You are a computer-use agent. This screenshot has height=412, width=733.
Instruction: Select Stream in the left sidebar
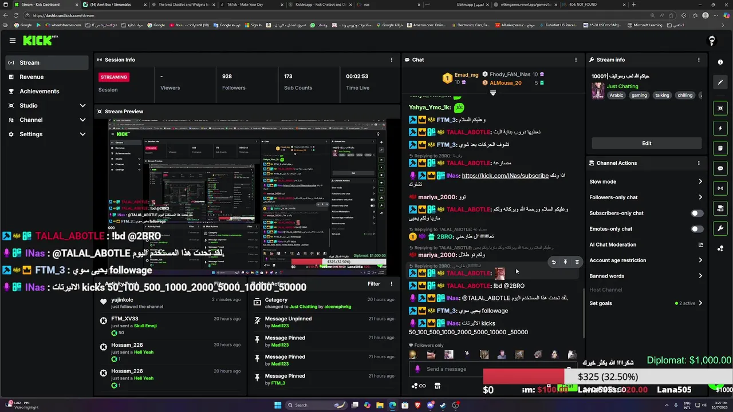coord(46,62)
